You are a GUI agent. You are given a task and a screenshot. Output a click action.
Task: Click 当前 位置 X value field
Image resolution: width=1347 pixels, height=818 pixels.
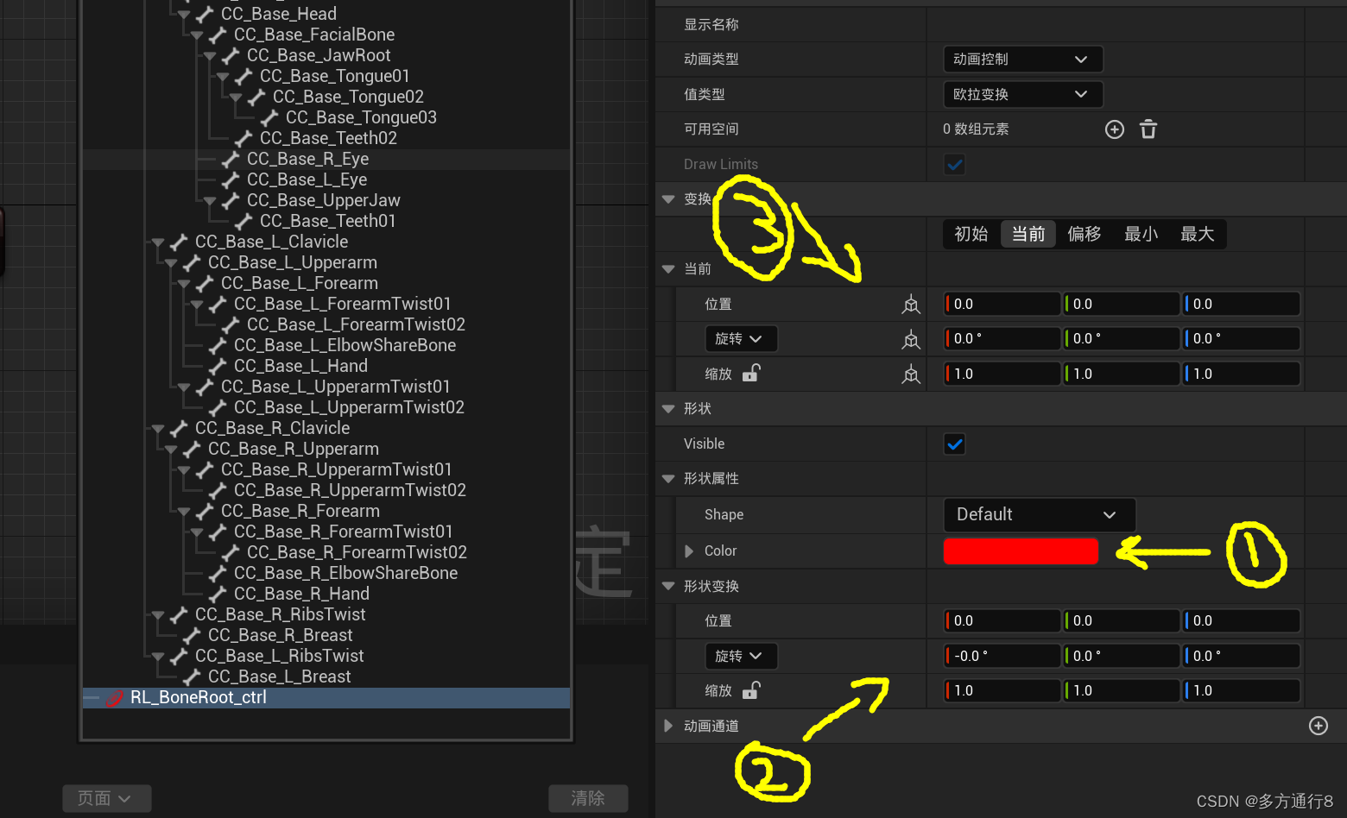tap(1002, 304)
